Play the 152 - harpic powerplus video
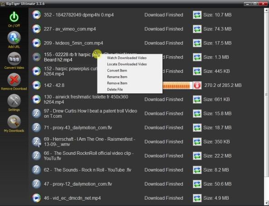The width and height of the screenshot is (269, 206). click(36, 71)
